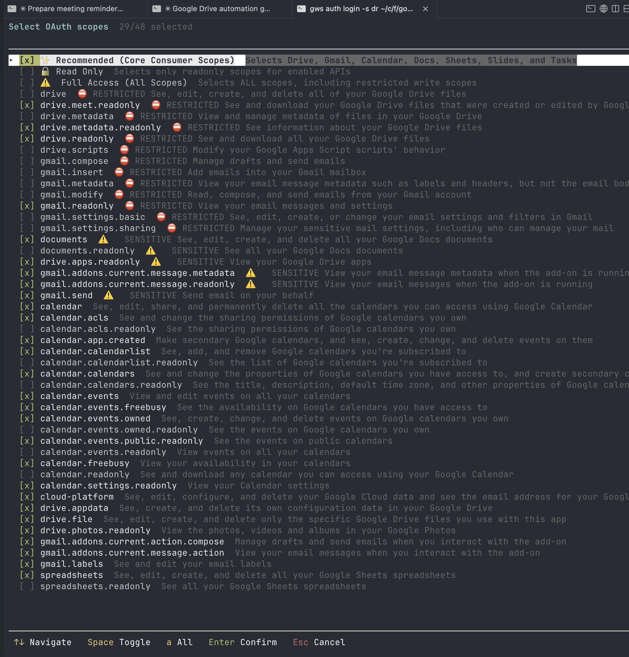Screen dimensions: 629x657
Task: Switch to the Google Drive automation tab
Action: click(x=218, y=9)
